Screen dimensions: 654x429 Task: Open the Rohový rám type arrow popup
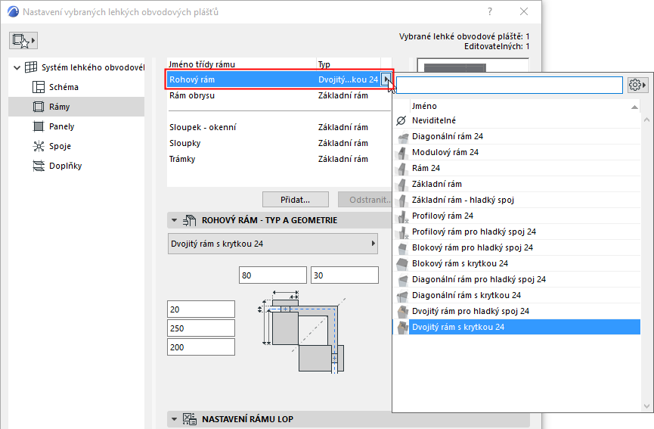pyautogui.click(x=386, y=79)
